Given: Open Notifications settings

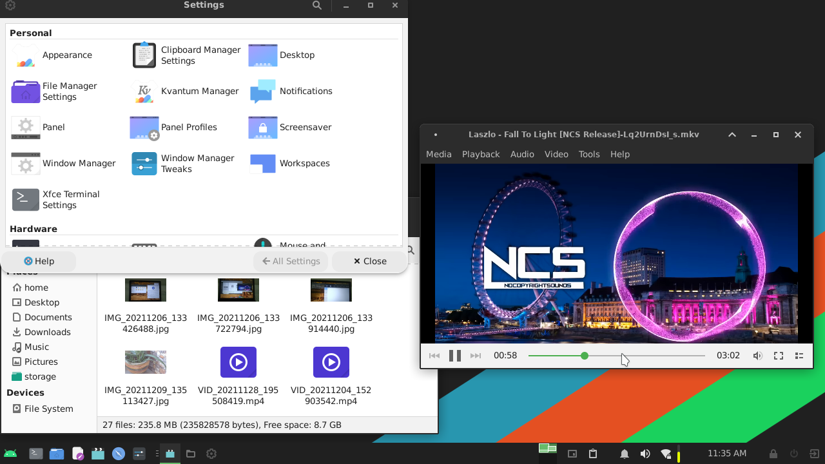Looking at the screenshot, I should [x=291, y=92].
